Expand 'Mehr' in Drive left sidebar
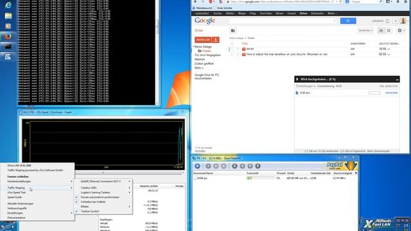The width and height of the screenshot is (411, 231). (x=199, y=68)
